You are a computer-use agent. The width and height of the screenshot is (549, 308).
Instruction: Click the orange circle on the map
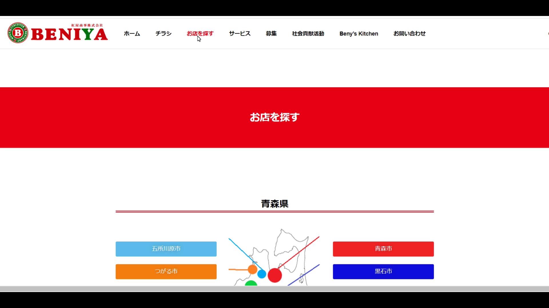(252, 269)
